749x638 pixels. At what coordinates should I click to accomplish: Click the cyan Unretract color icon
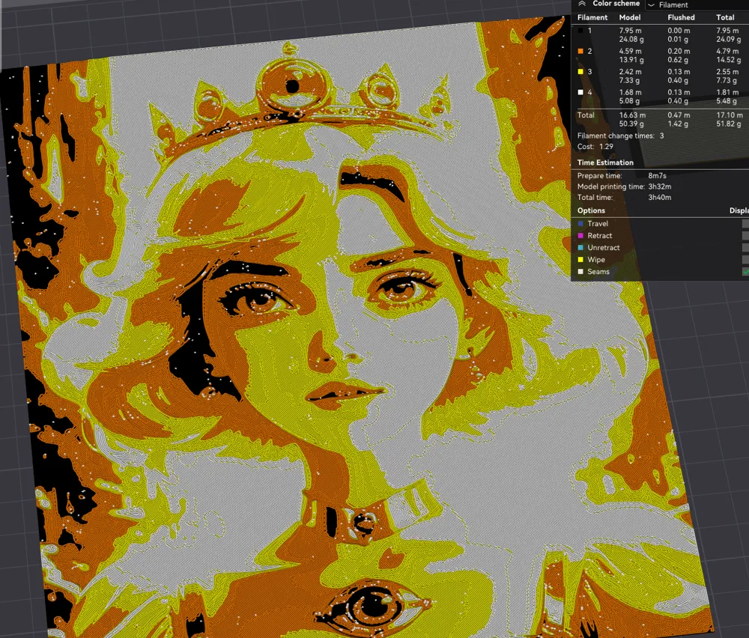pos(580,247)
